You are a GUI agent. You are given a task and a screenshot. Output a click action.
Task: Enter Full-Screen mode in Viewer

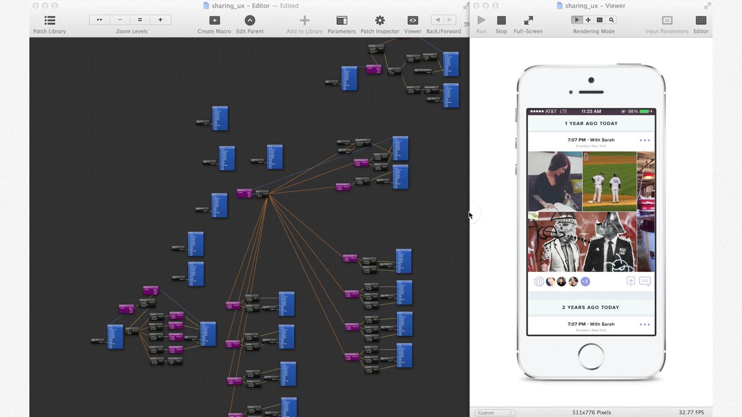(x=528, y=20)
